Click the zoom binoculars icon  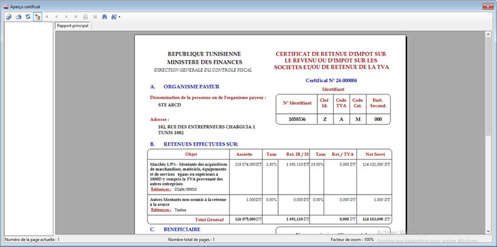(x=114, y=17)
